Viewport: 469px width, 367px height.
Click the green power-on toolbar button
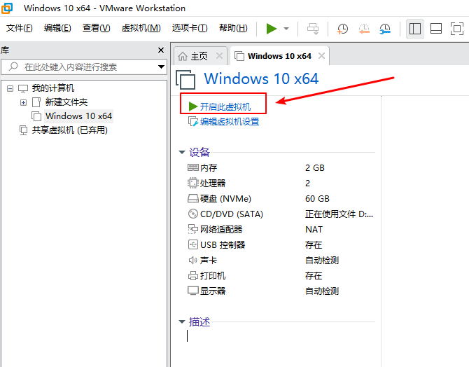click(x=272, y=29)
